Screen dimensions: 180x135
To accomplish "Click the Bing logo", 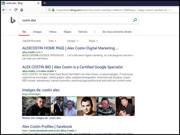I will click(13, 20).
